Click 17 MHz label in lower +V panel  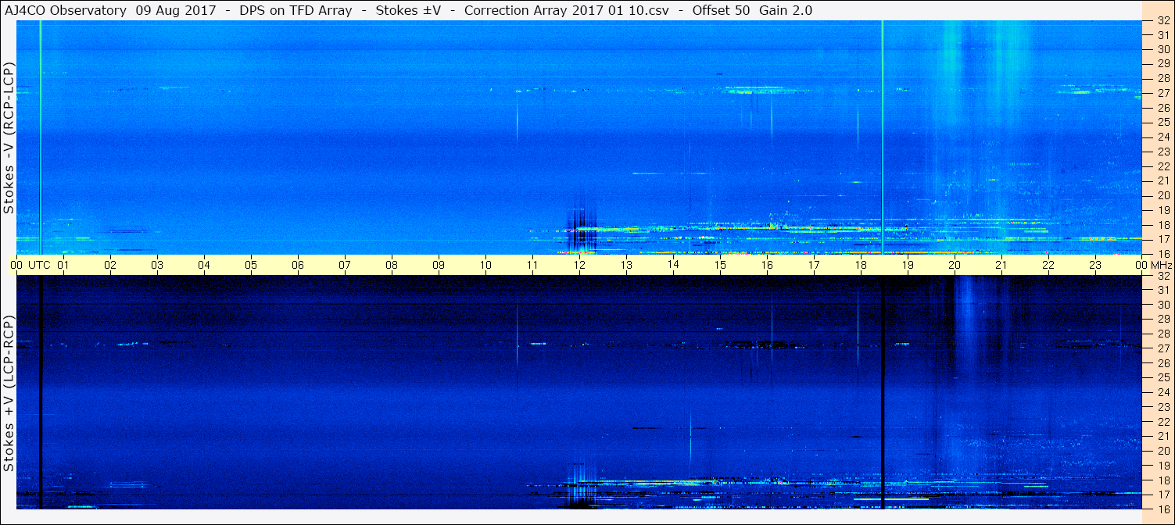(x=1162, y=495)
